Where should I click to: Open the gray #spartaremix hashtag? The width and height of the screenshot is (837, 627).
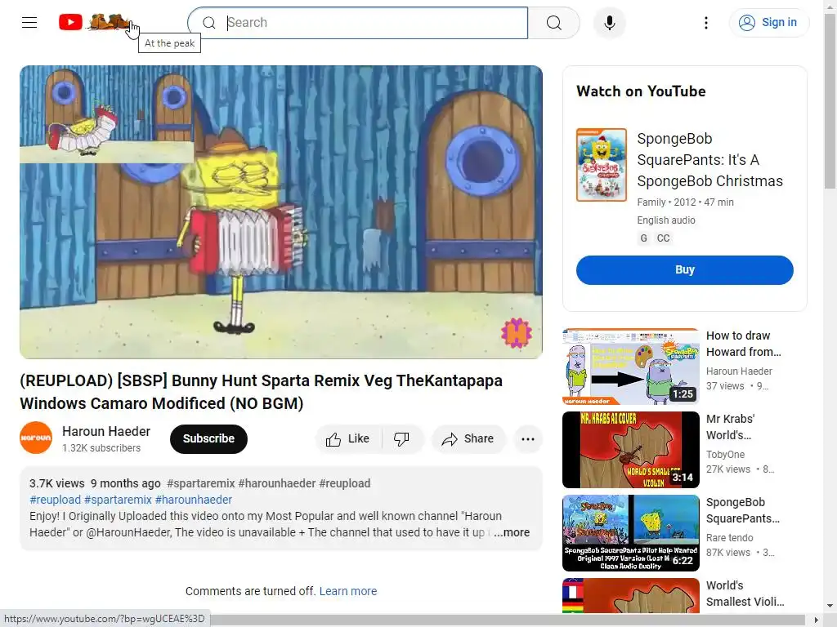(x=201, y=483)
